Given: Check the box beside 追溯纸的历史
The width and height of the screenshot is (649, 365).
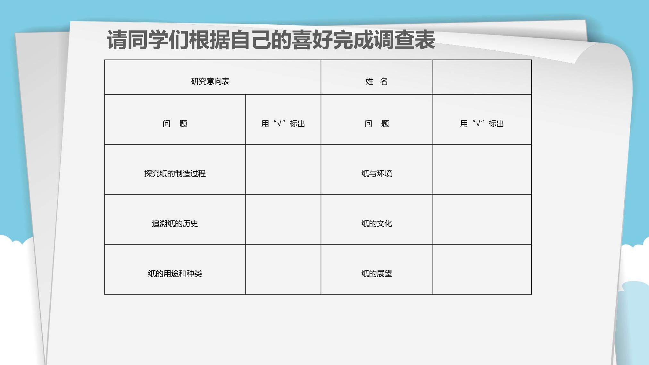Looking at the screenshot, I should click(283, 220).
